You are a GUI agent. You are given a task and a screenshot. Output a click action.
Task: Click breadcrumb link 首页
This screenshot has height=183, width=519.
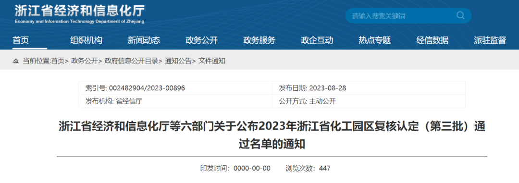pyautogui.click(x=58, y=61)
